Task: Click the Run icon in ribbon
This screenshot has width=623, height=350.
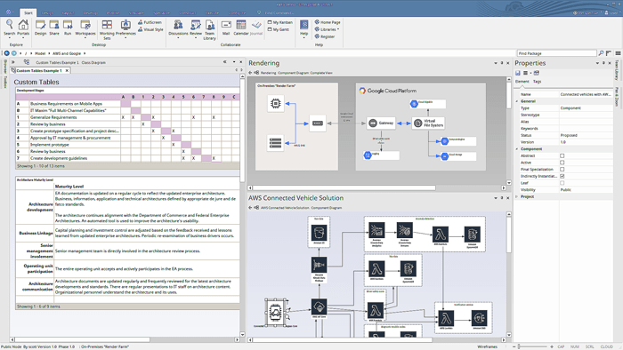Action: pyautogui.click(x=68, y=25)
